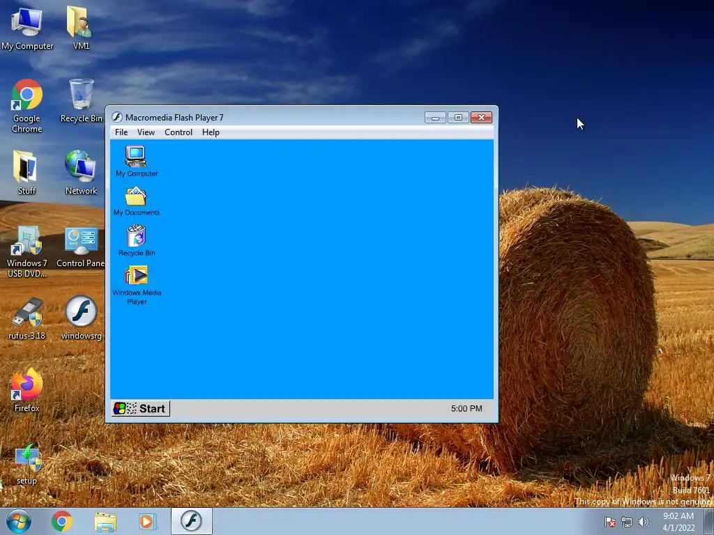The width and height of the screenshot is (714, 535).
Task: Open Windows Media Player taskbar icon
Action: (x=147, y=521)
